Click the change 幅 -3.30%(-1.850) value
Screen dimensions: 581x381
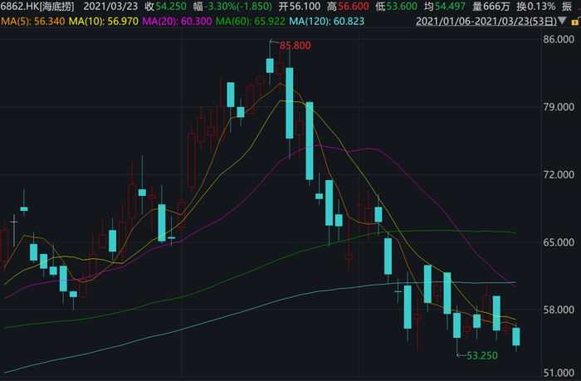point(232,7)
